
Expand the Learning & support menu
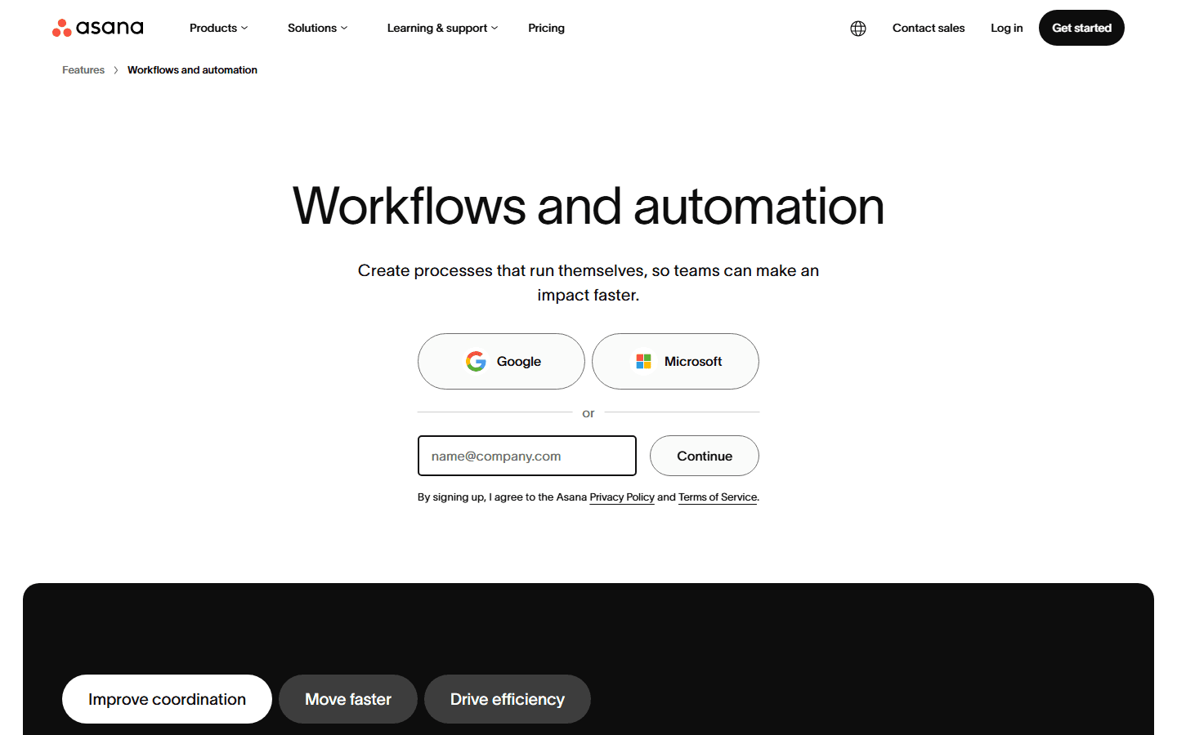tap(442, 28)
